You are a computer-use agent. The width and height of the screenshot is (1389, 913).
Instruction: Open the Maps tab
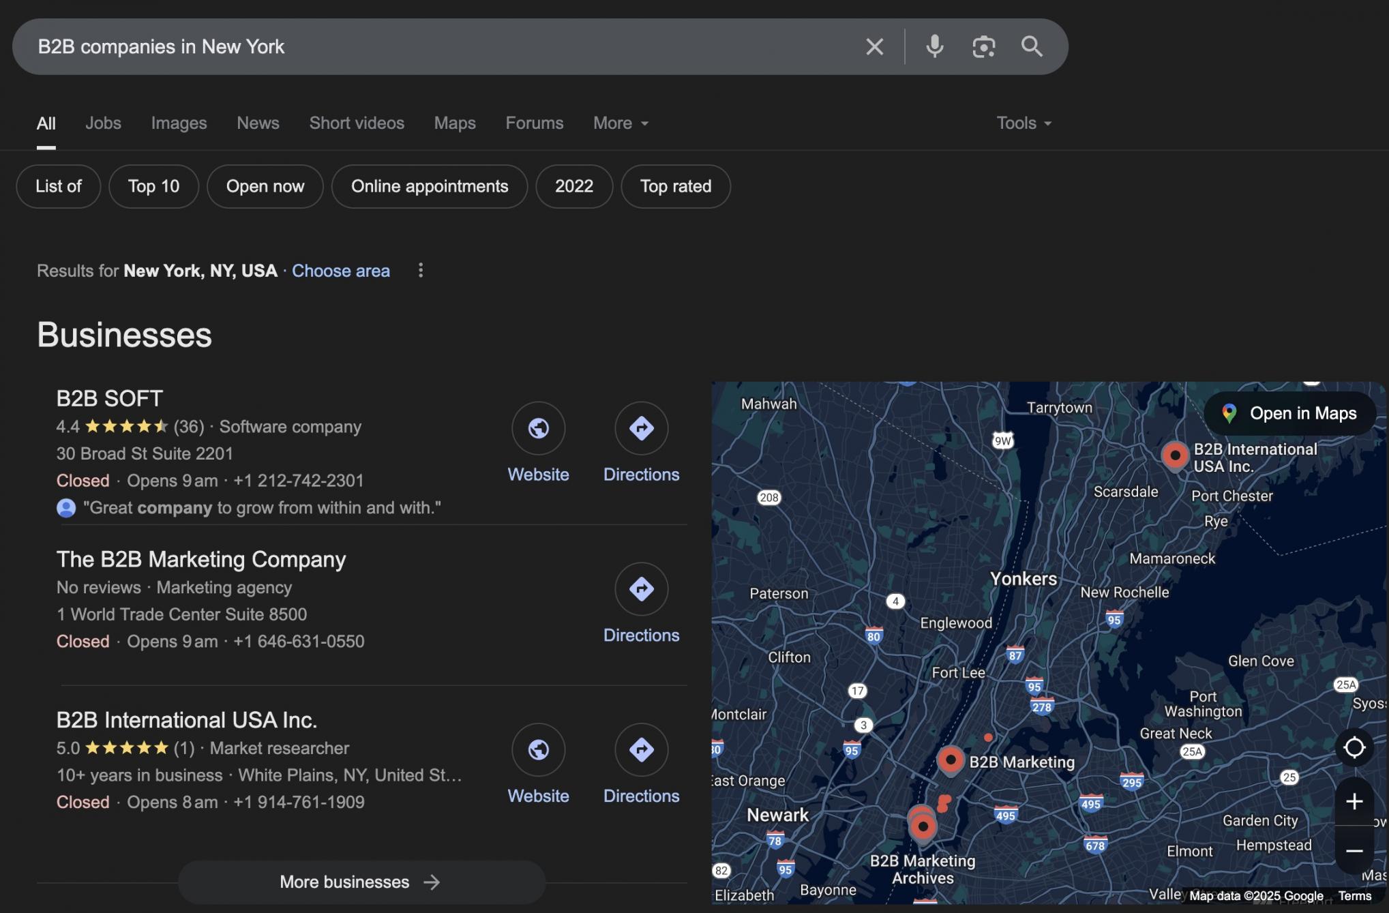(x=455, y=123)
